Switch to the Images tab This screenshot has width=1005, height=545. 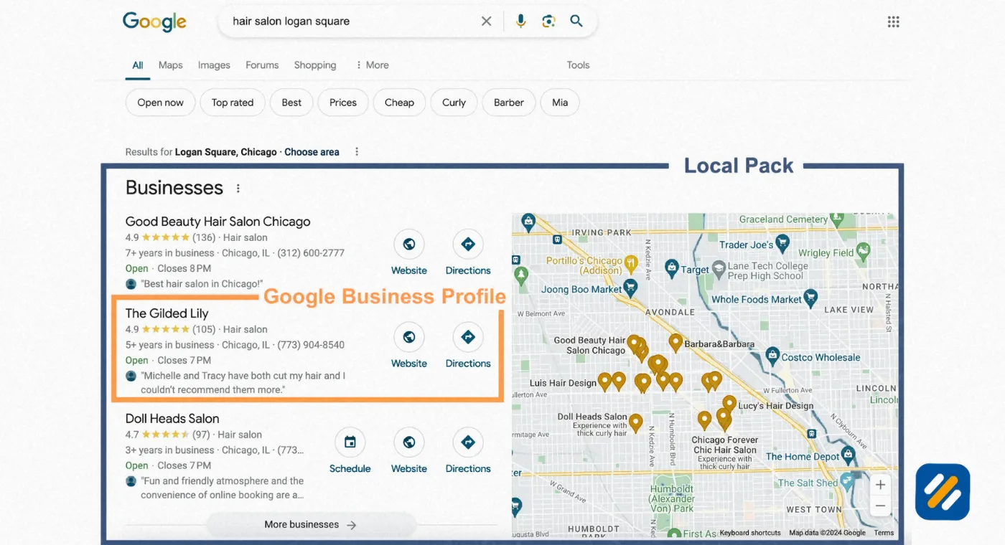(x=214, y=65)
